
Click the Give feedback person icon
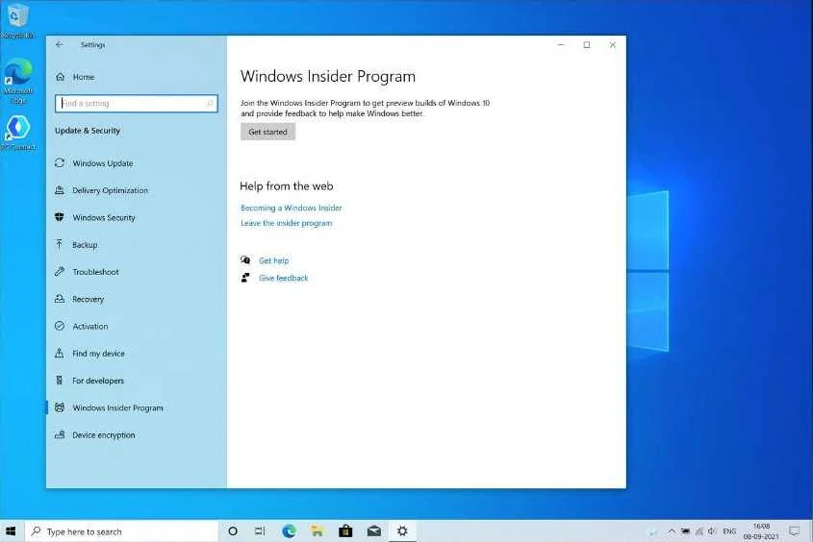tap(245, 278)
